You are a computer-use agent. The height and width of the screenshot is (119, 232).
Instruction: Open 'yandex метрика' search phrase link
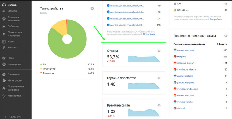coord(186,83)
